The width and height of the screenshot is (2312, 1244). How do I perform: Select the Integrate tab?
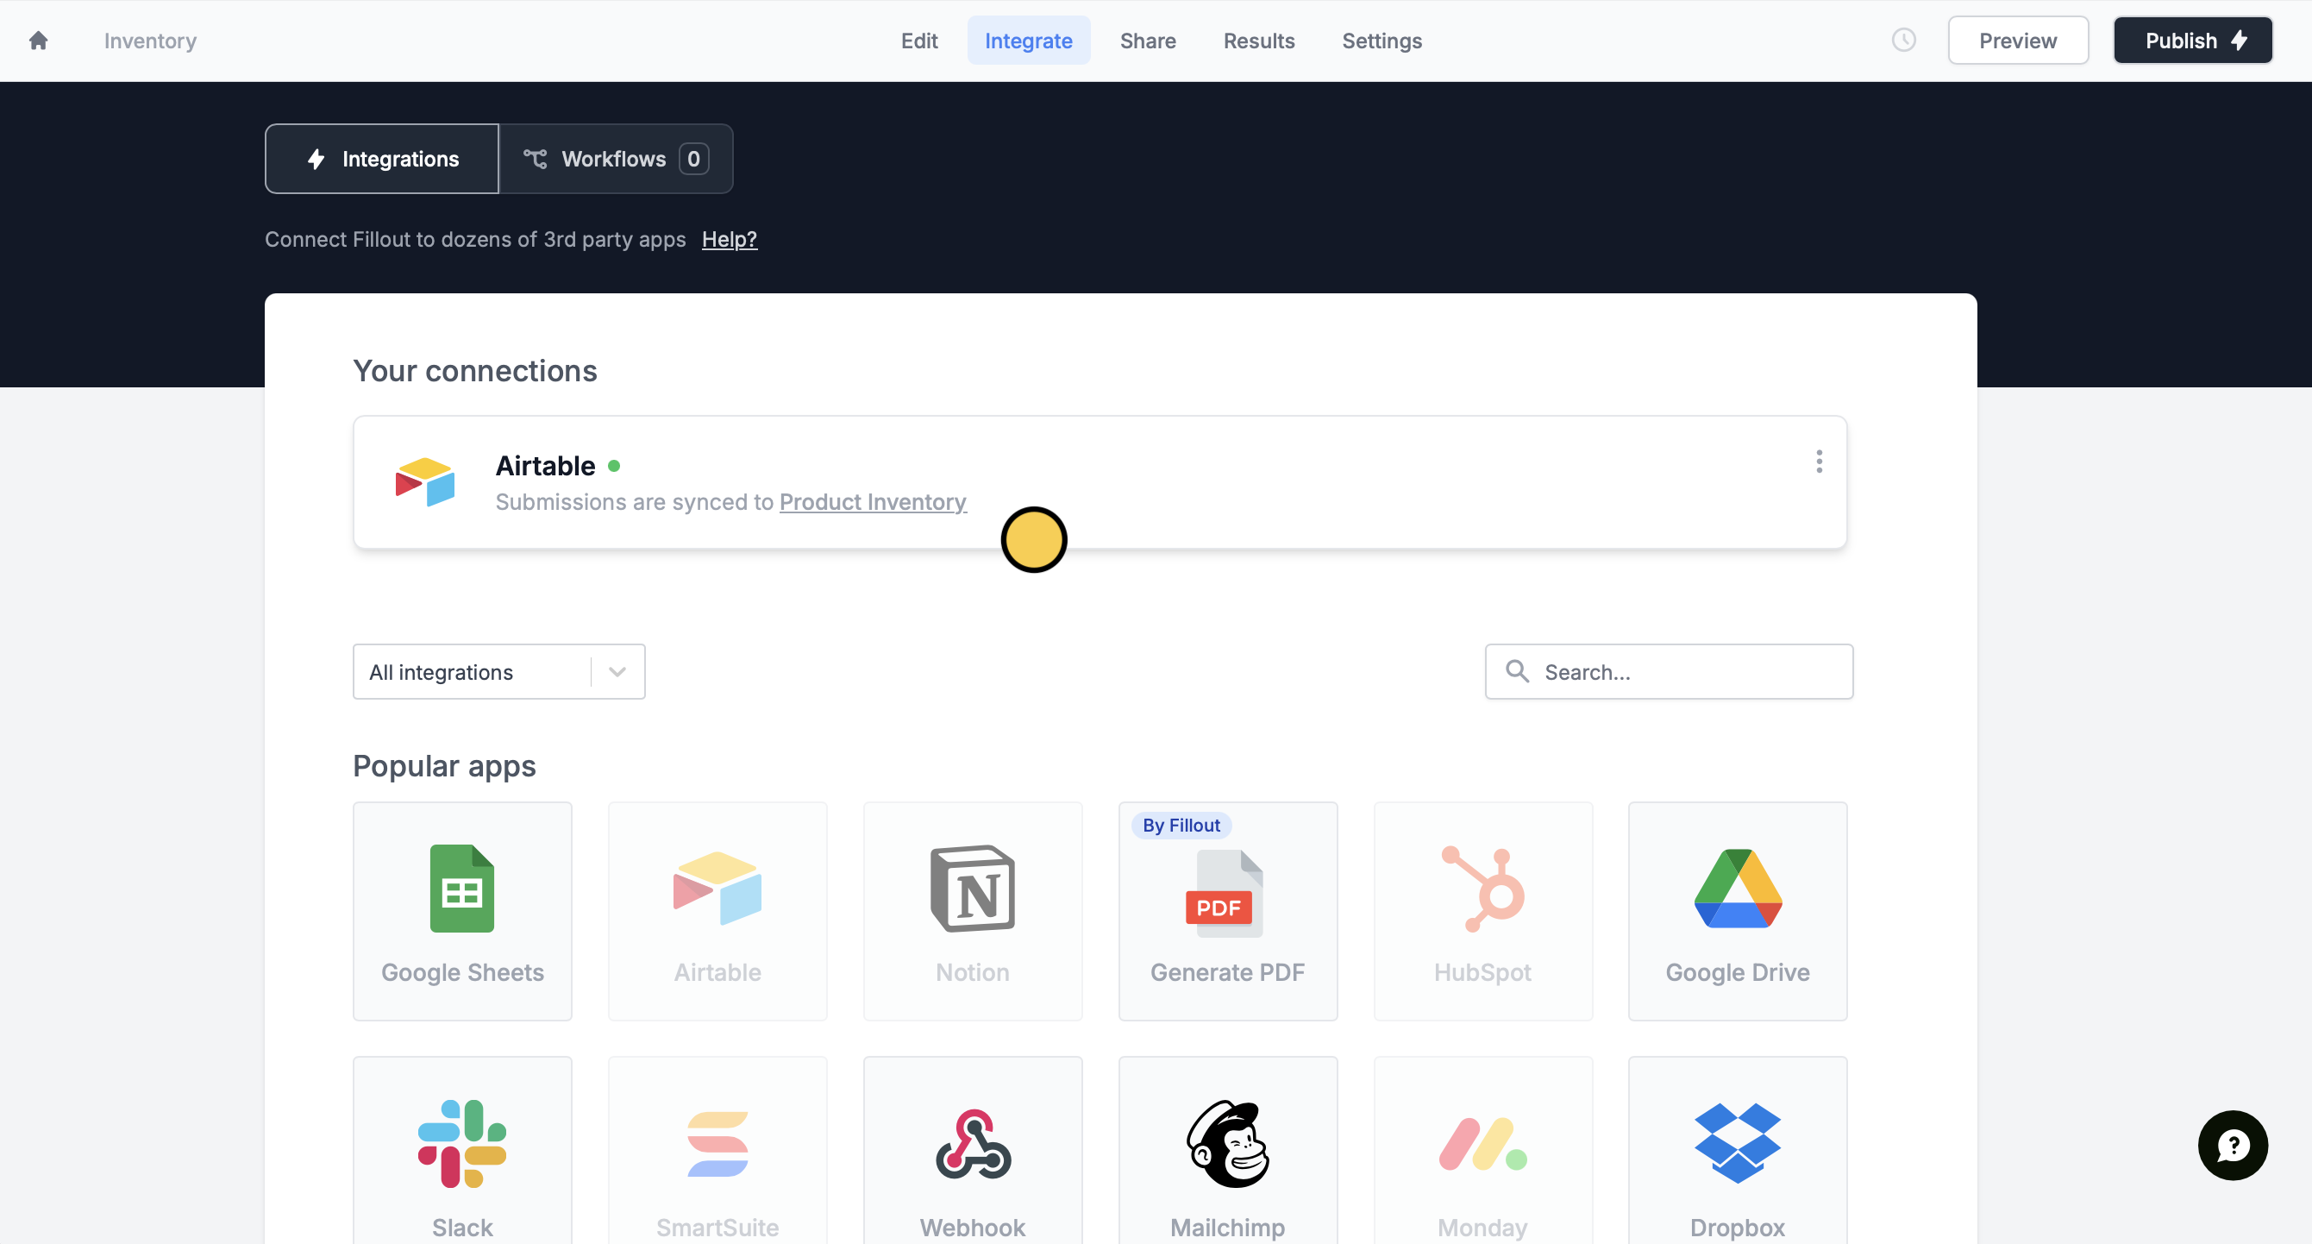point(1029,41)
